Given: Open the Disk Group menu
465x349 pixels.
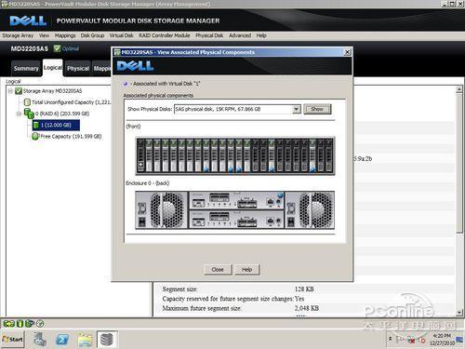Looking at the screenshot, I should (x=92, y=35).
